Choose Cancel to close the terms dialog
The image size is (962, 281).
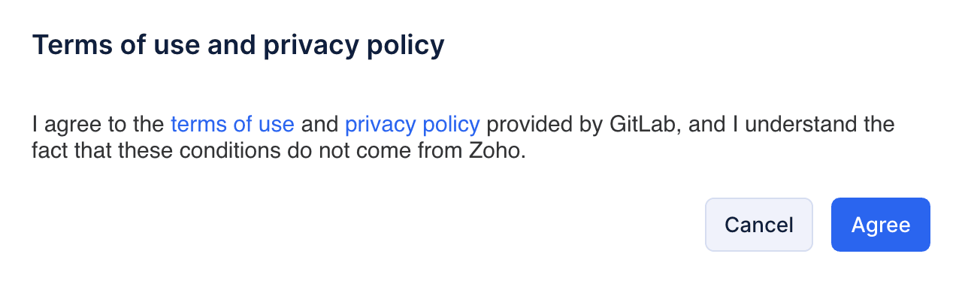758,225
